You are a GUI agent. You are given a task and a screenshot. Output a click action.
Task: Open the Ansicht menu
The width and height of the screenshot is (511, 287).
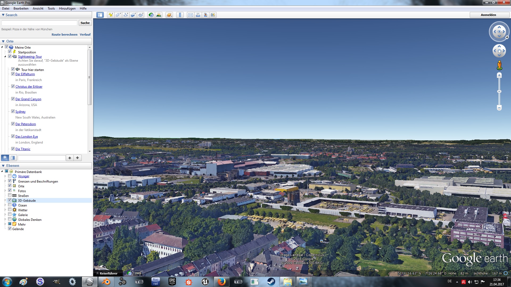(38, 9)
